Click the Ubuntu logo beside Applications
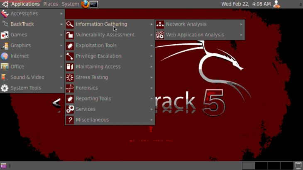Image resolution: width=303 pixels, height=170 pixels. [x=5, y=4]
